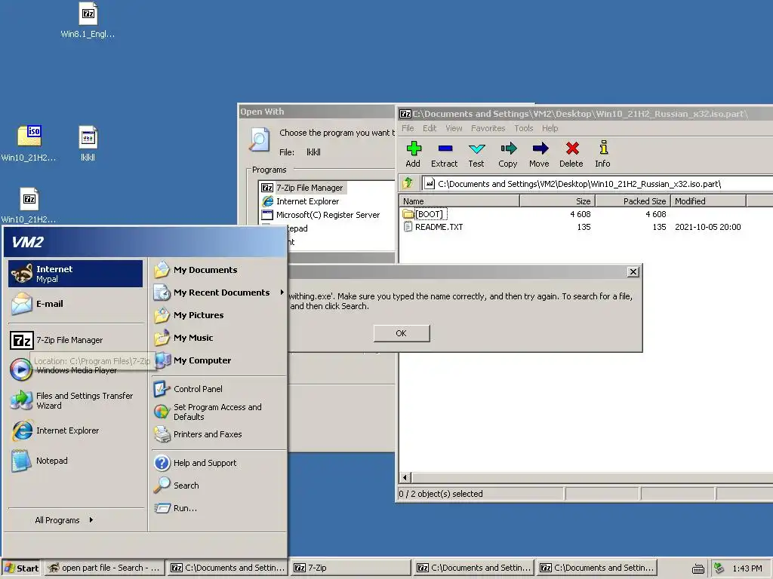The width and height of the screenshot is (773, 579).
Task: Open the View menu in 7-Zip
Action: point(454,128)
